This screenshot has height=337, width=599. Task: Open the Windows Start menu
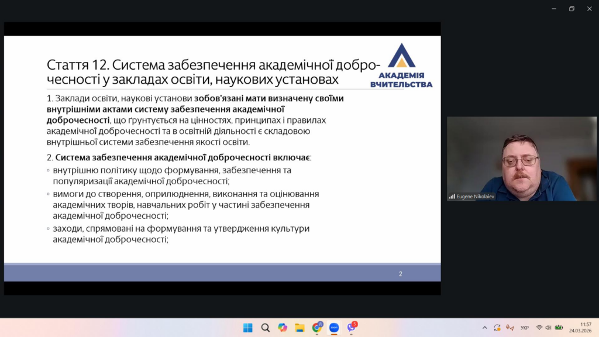[x=247, y=328]
